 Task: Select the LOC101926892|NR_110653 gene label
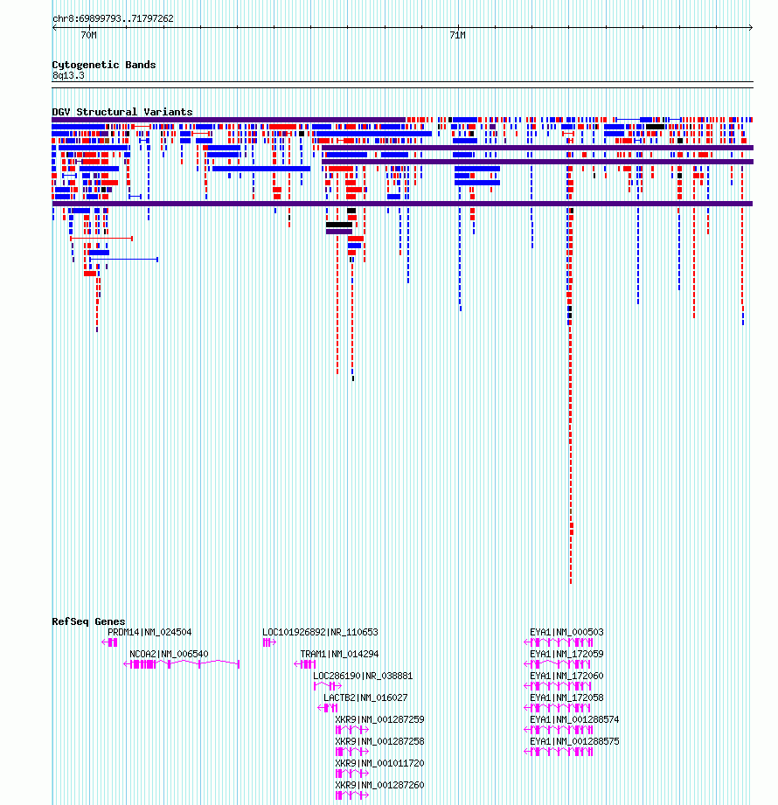point(320,632)
